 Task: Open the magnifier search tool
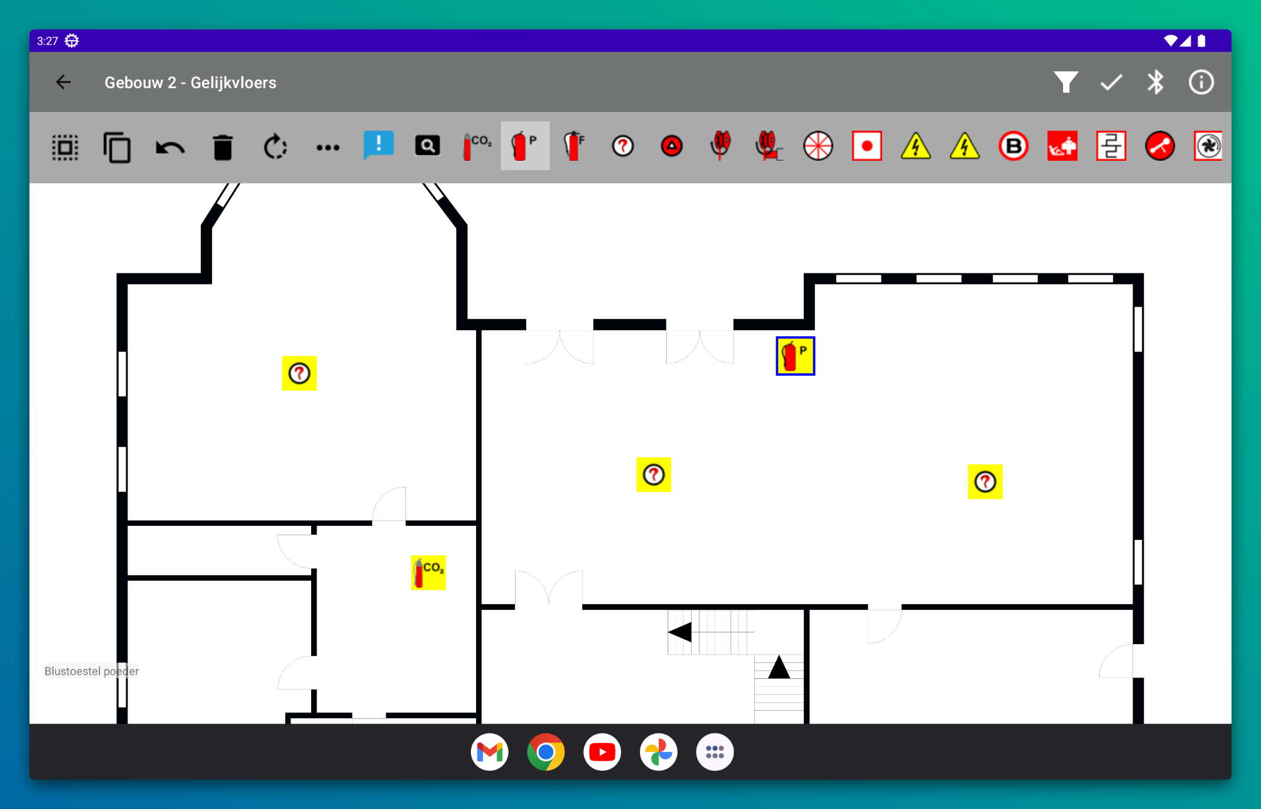coord(427,146)
